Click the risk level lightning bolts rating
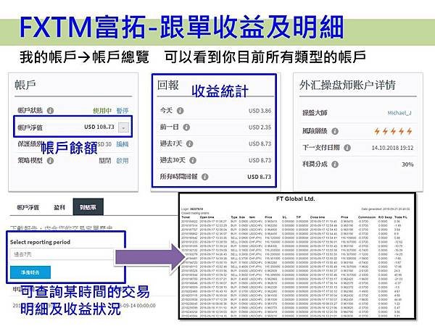435x326 pixels. [x=393, y=131]
